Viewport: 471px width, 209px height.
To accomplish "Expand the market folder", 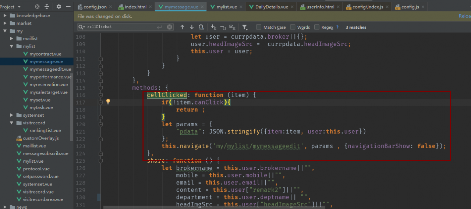I will (5, 23).
